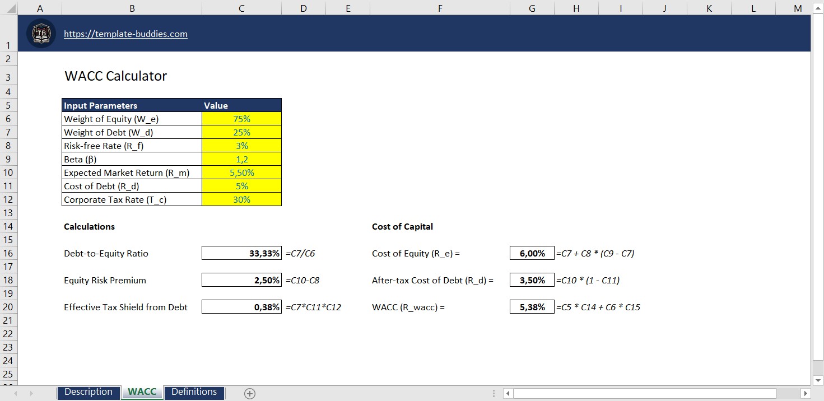Click the right scroll arrow of horizontal scrollbar
824x401 pixels.
(x=804, y=393)
